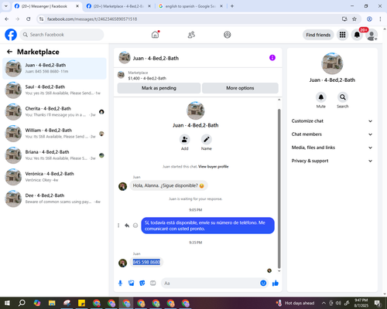Click Find friends button
The image size is (387, 309).
coord(318,35)
